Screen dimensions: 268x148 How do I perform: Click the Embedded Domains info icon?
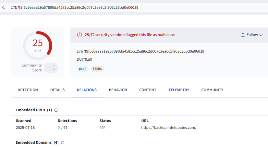point(63,142)
